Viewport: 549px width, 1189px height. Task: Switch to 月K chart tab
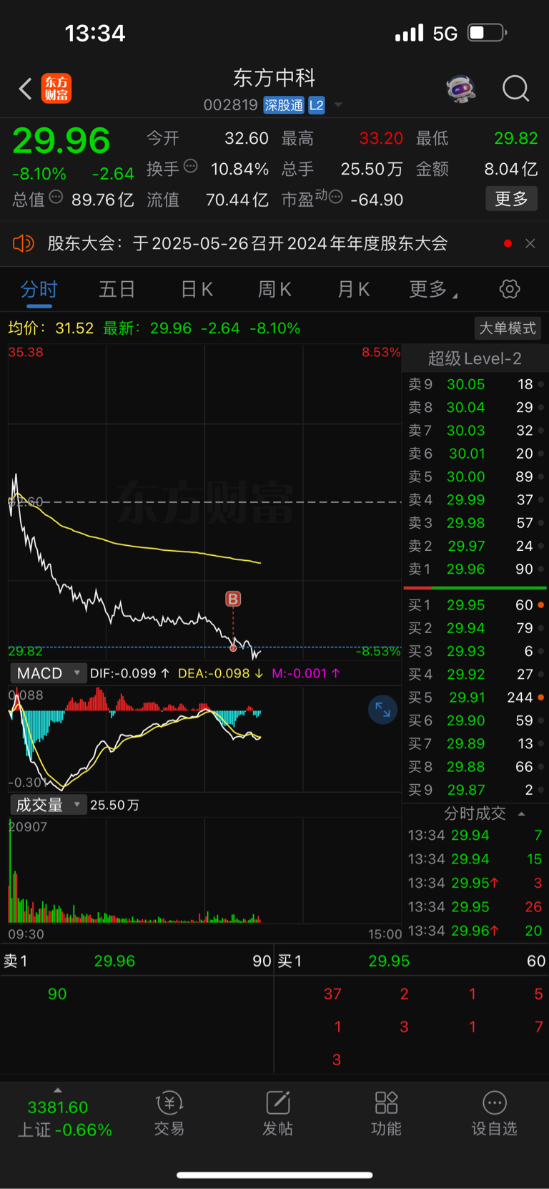coord(353,289)
